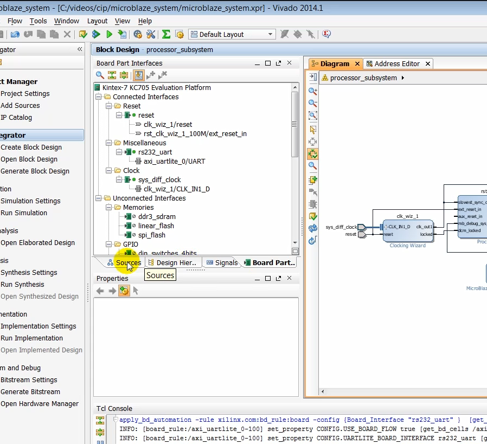Click the back arrow in Properties panel

point(100,291)
